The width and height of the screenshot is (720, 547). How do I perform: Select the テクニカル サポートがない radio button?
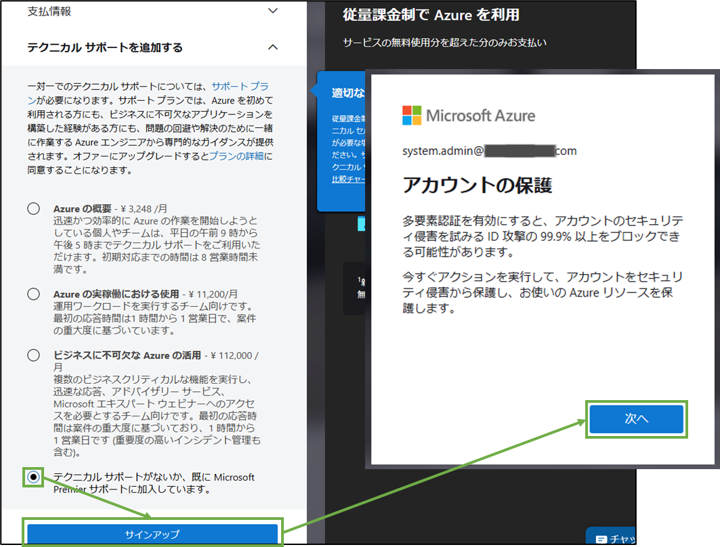pyautogui.click(x=33, y=477)
